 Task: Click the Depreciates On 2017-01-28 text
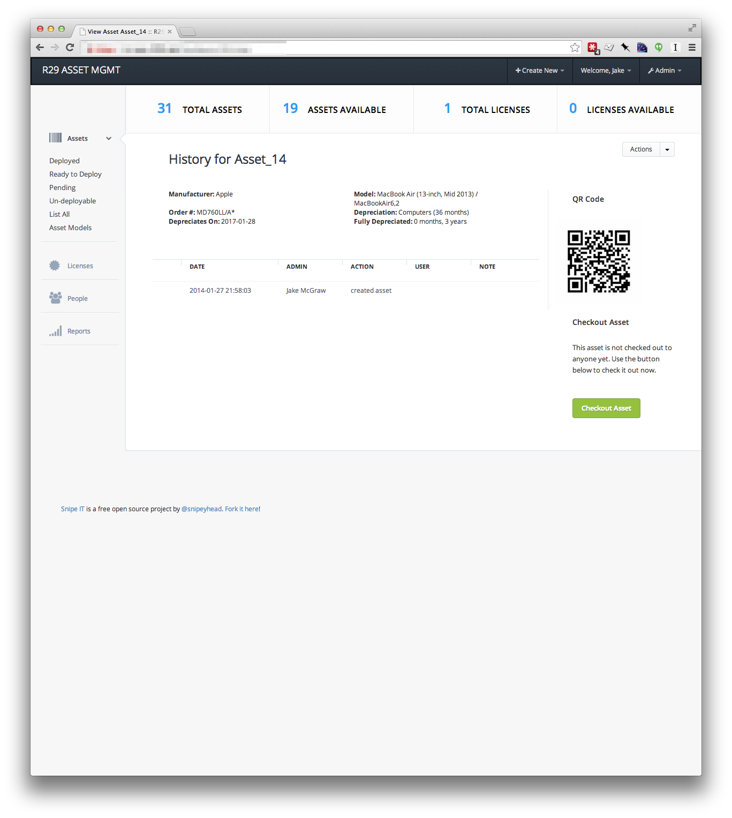212,222
